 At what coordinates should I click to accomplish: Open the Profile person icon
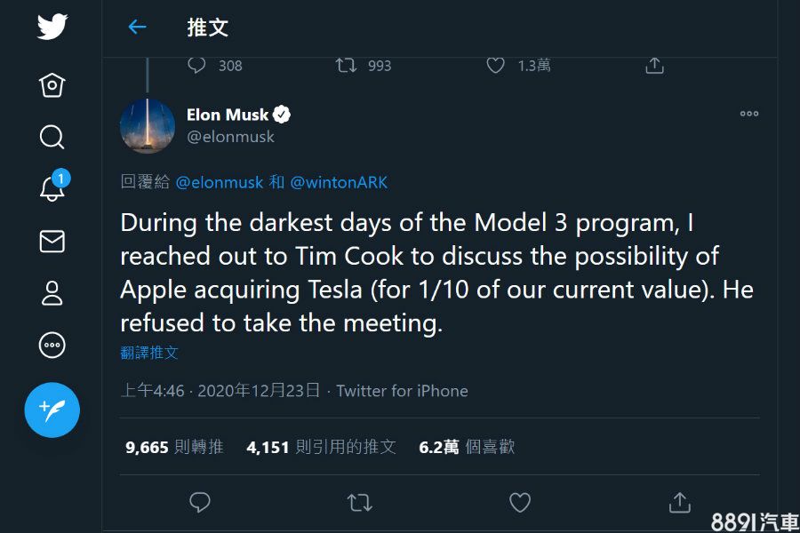click(x=52, y=293)
